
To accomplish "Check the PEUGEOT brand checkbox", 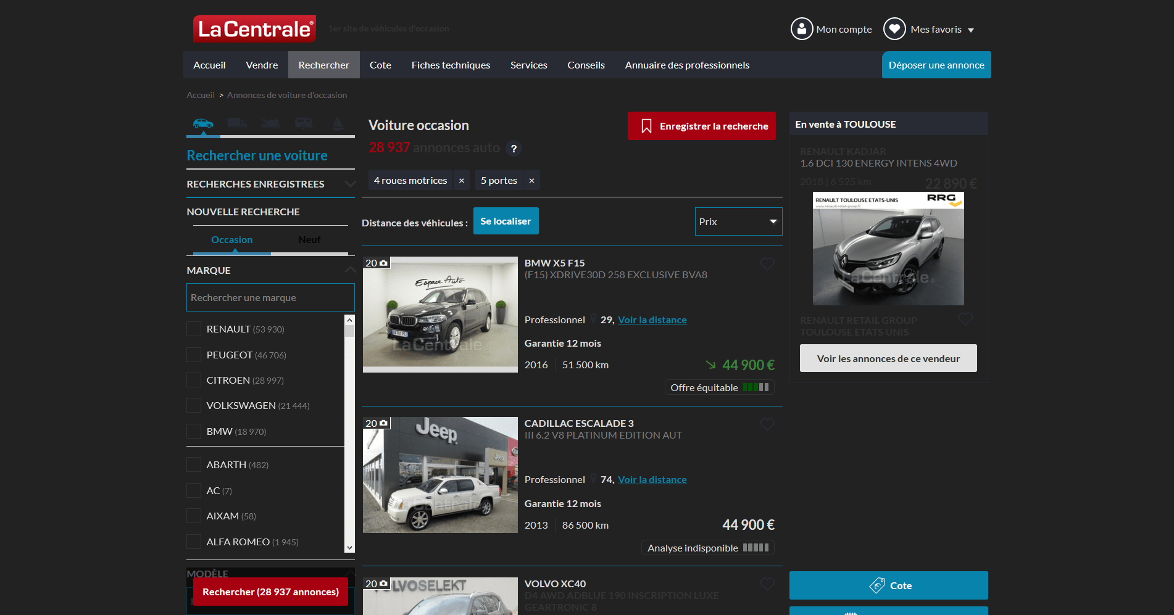I will (194, 355).
